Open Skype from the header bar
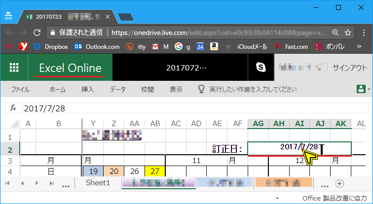Viewport: 373px width, 204px height. (x=261, y=68)
